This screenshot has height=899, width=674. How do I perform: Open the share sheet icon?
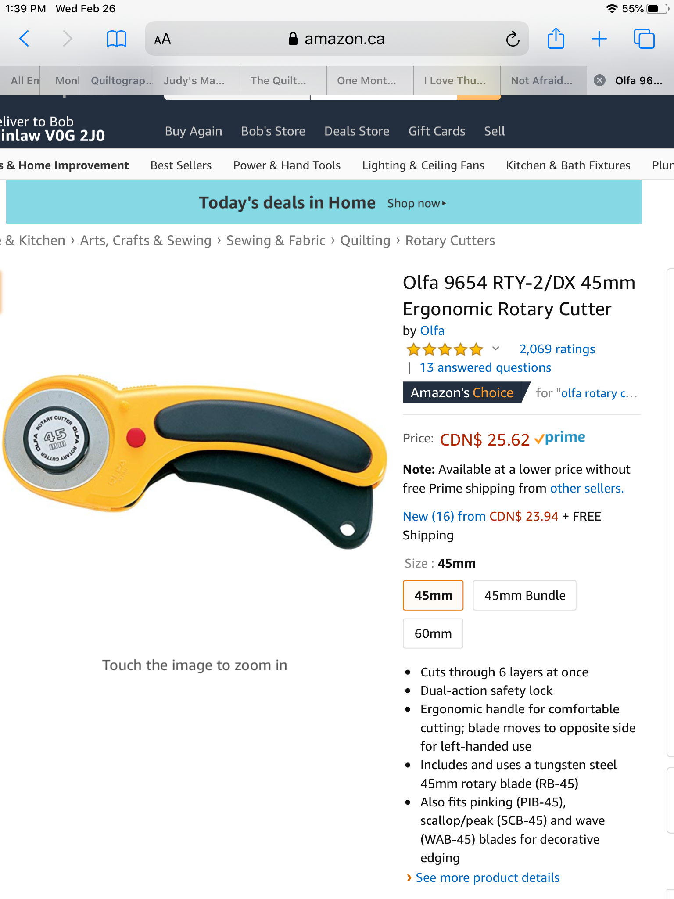pyautogui.click(x=556, y=38)
